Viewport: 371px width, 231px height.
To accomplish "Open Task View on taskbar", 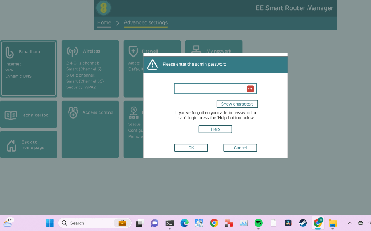I will [x=140, y=223].
